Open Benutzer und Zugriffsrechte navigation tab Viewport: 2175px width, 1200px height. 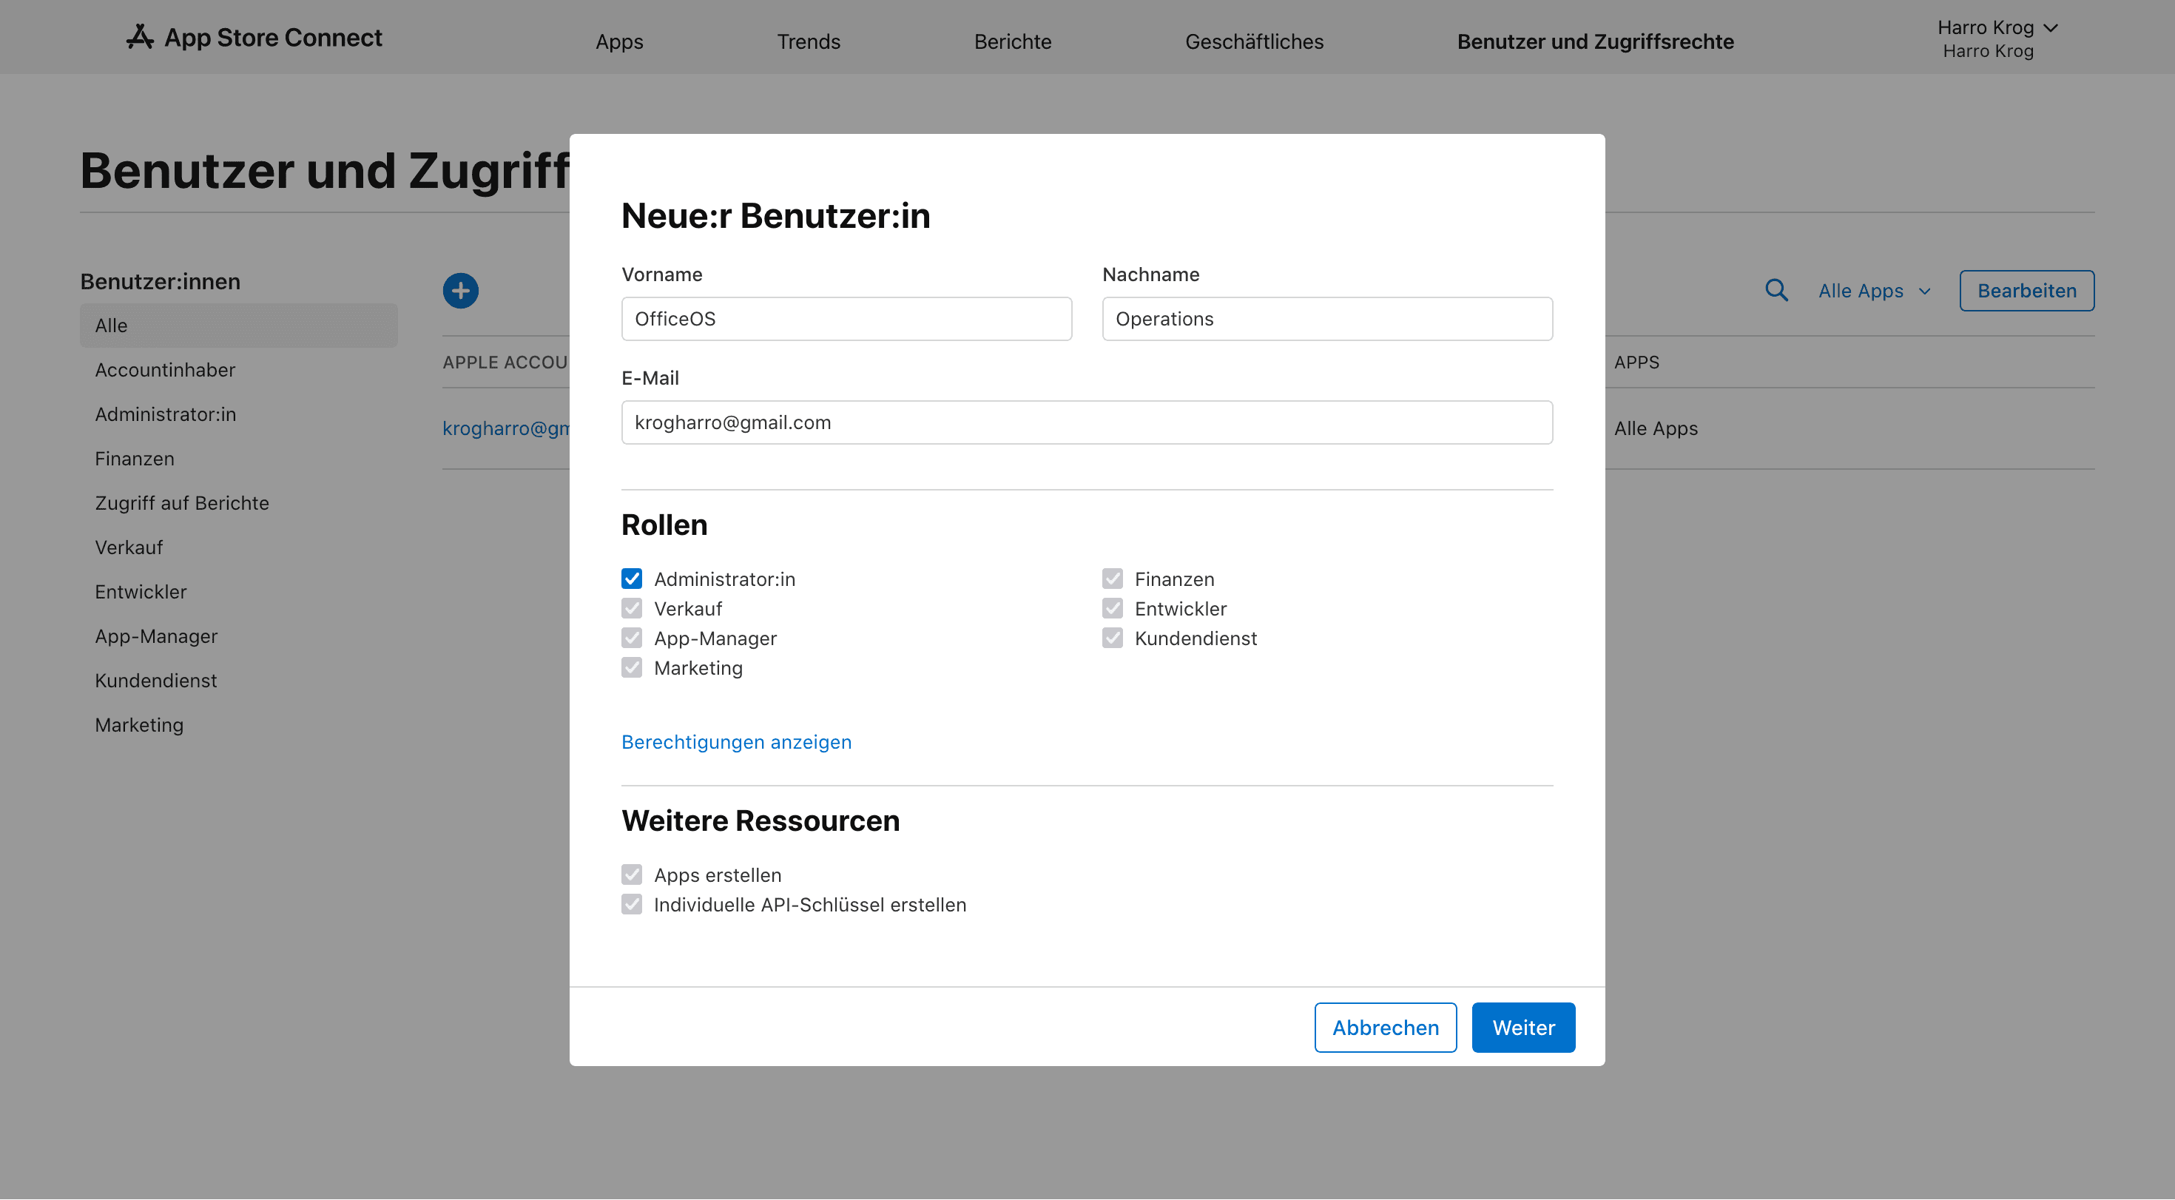[x=1595, y=41]
